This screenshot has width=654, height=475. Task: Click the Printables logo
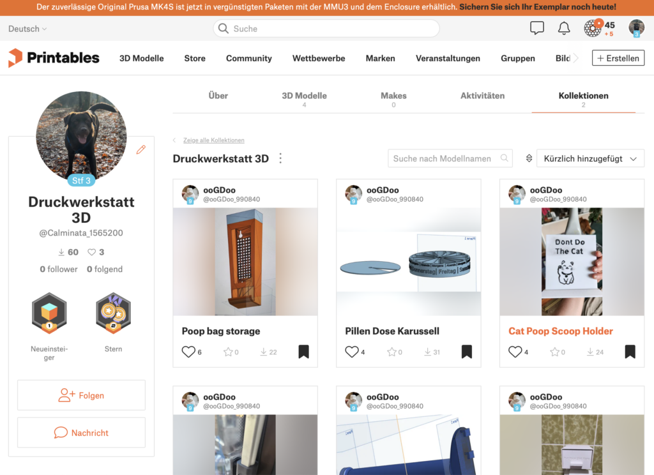pyautogui.click(x=54, y=58)
